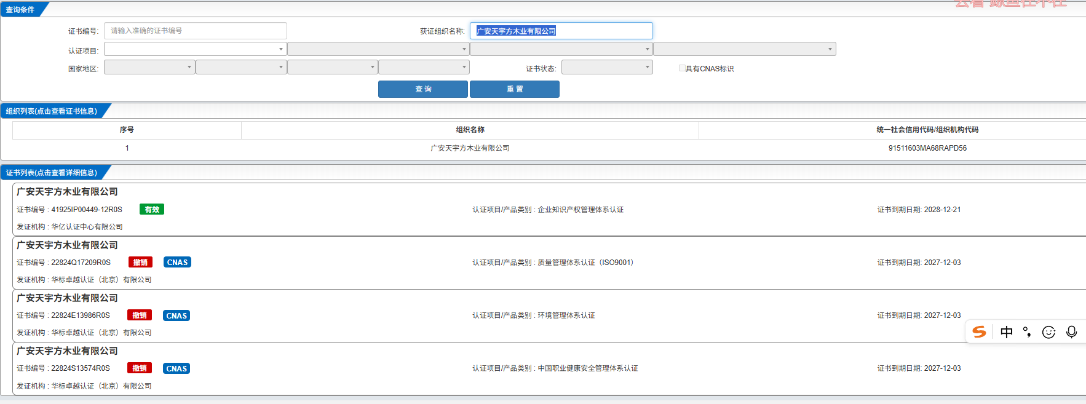Click green 有效 badge on certificate 41925IP00449-12R0S
Image resolution: width=1086 pixels, height=404 pixels.
coord(151,210)
